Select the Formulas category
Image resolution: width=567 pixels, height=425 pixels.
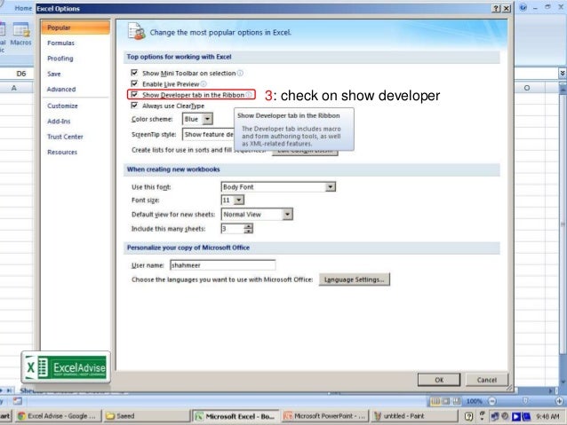pyautogui.click(x=76, y=43)
